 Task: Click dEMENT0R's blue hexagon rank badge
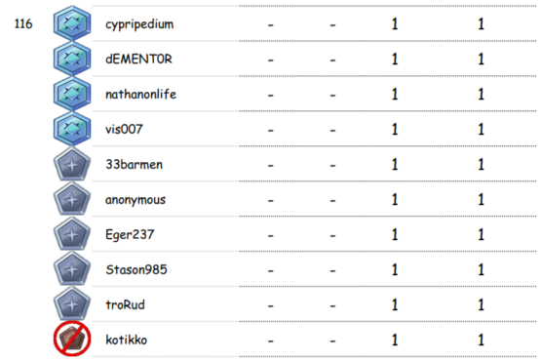(72, 59)
